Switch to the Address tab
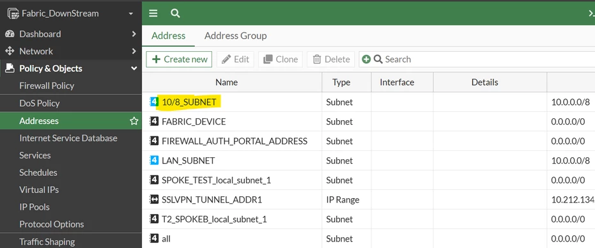The width and height of the screenshot is (595, 248). pyautogui.click(x=169, y=36)
